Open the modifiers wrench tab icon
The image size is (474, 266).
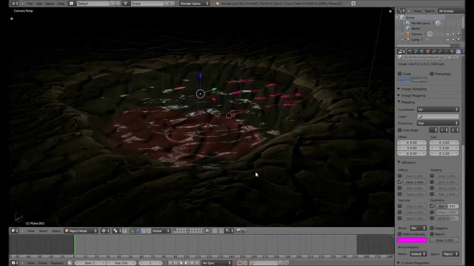[x=440, y=52]
